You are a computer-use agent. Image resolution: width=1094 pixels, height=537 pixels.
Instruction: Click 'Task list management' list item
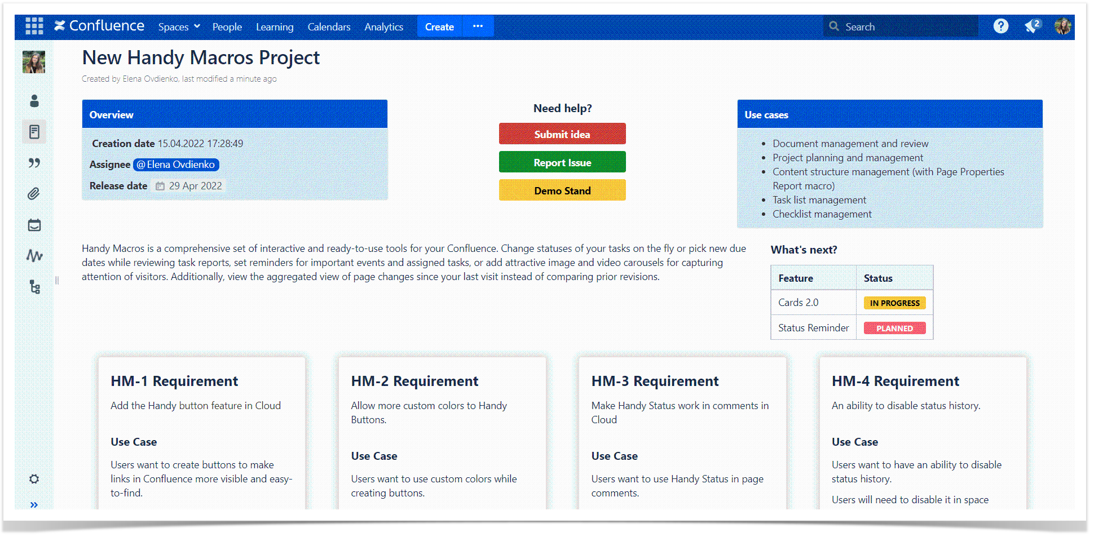(x=819, y=200)
